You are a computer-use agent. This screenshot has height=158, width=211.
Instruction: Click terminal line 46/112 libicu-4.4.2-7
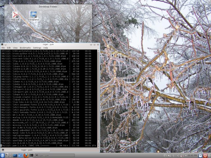pos(46,74)
